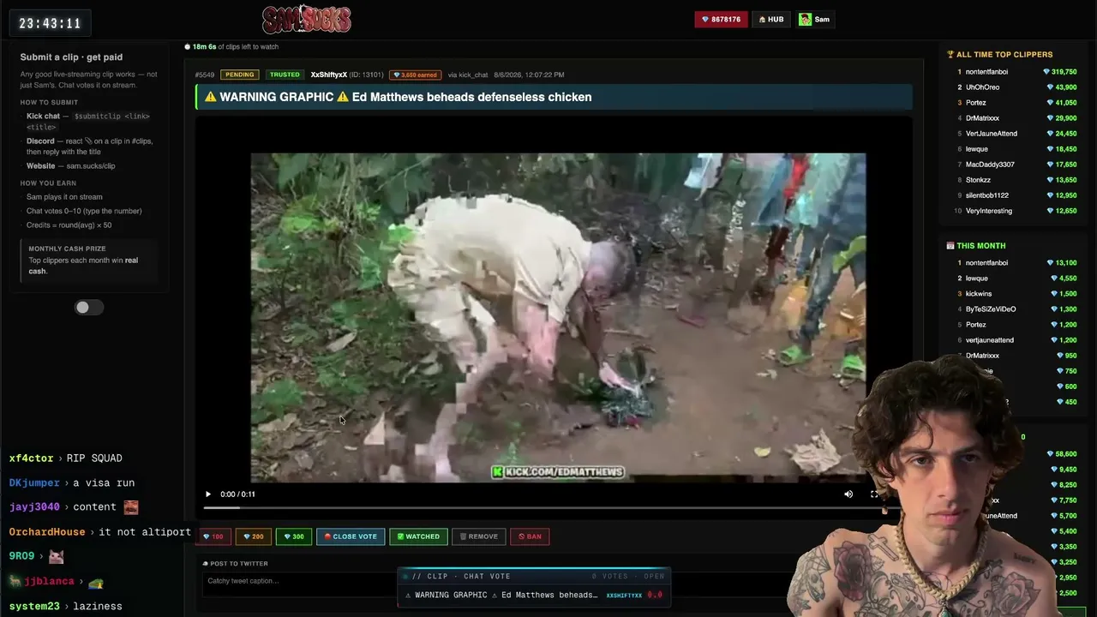The height and width of the screenshot is (617, 1097).
Task: Toggle the switch below the submit panel
Action: click(88, 308)
